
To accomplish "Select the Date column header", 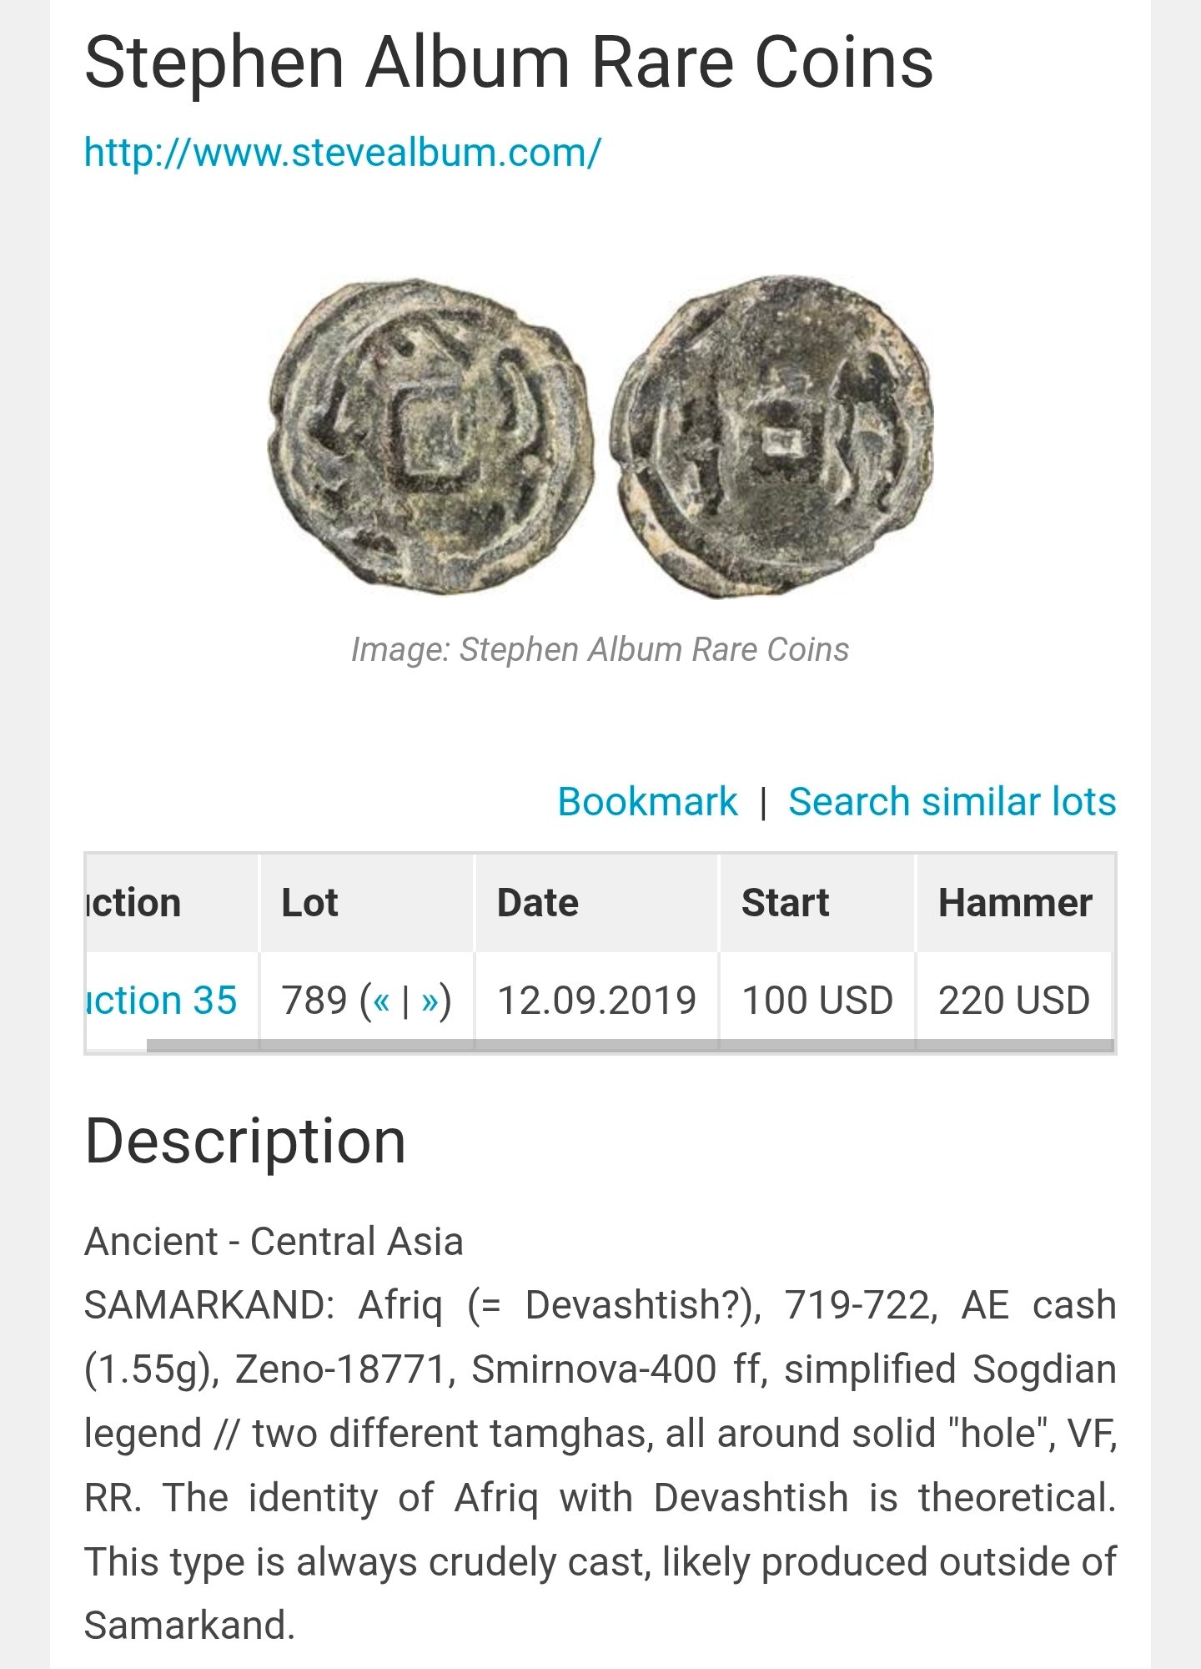I will (538, 903).
